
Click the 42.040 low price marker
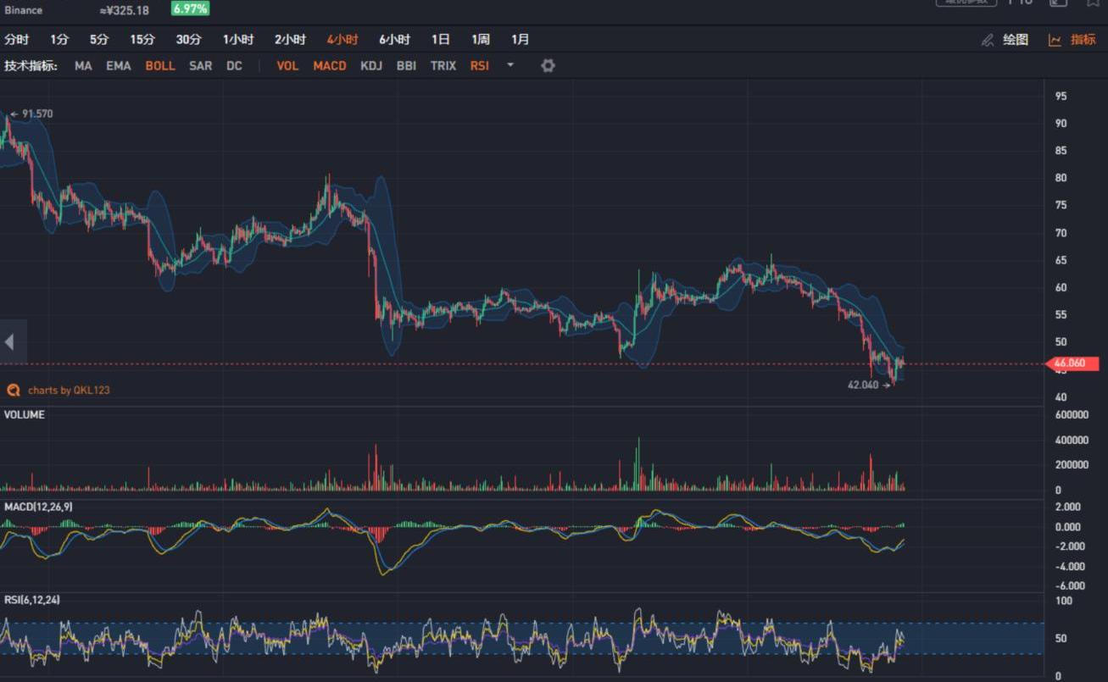863,385
